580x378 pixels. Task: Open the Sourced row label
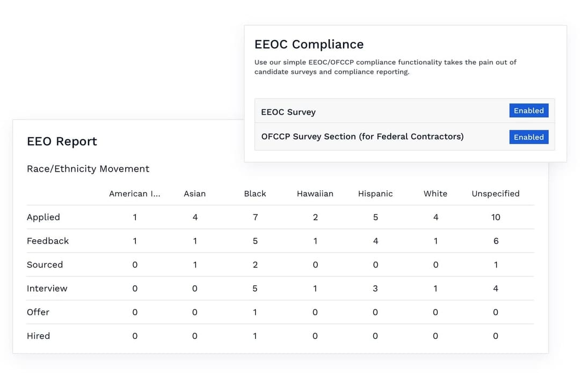[45, 265]
